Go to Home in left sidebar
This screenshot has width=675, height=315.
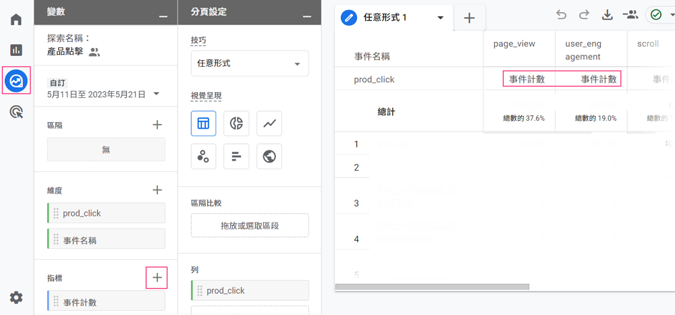pyautogui.click(x=16, y=20)
